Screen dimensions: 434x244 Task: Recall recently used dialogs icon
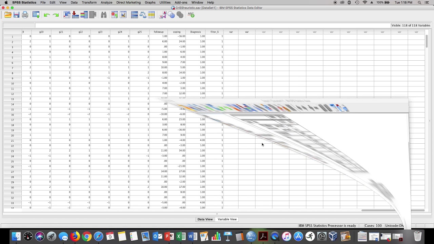(36, 15)
